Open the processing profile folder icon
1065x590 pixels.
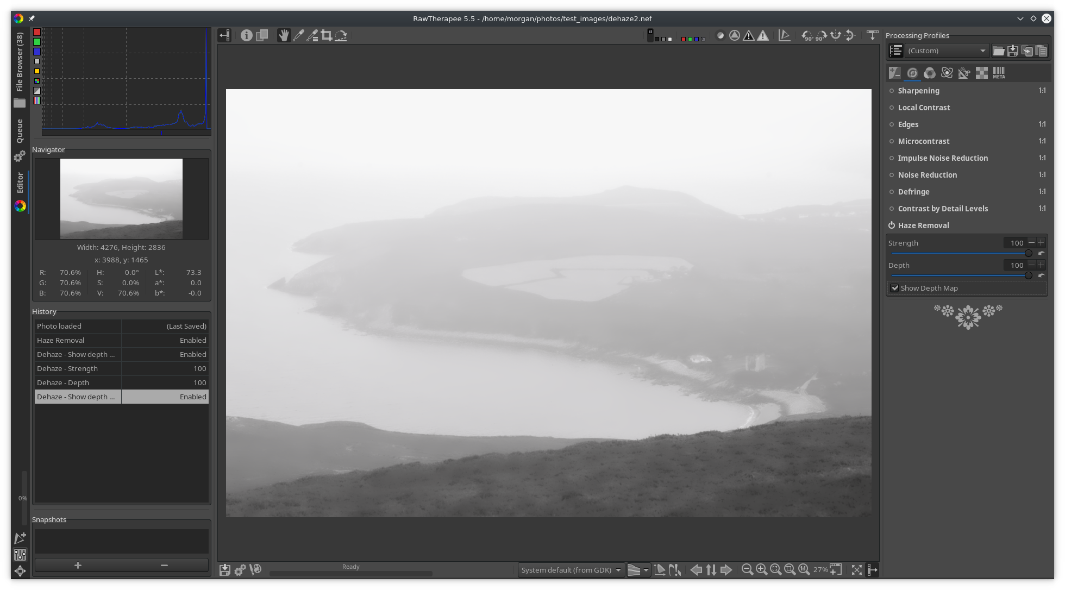(x=998, y=51)
